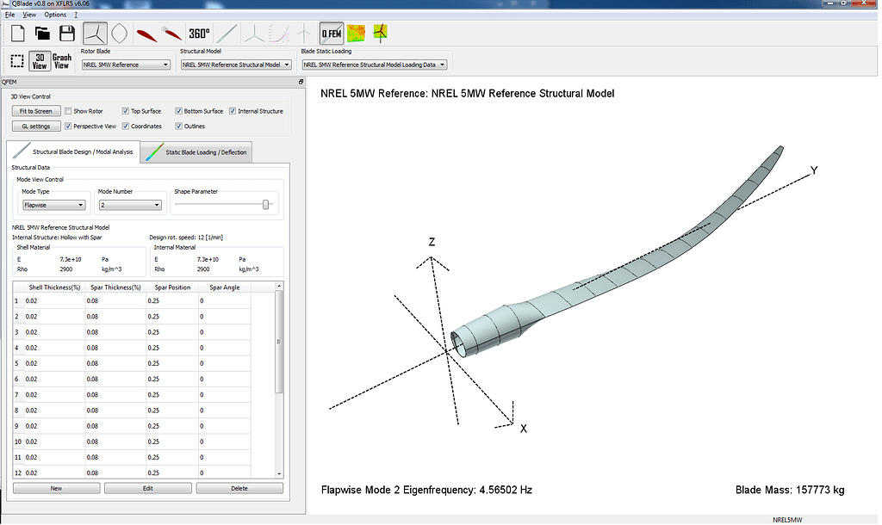Open the Options menu
Image resolution: width=882 pixels, height=525 pixels.
(53, 14)
